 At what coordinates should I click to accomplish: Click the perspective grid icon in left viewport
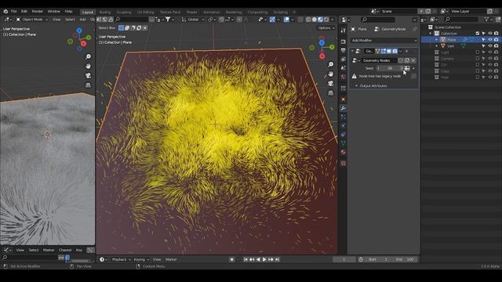(x=88, y=85)
